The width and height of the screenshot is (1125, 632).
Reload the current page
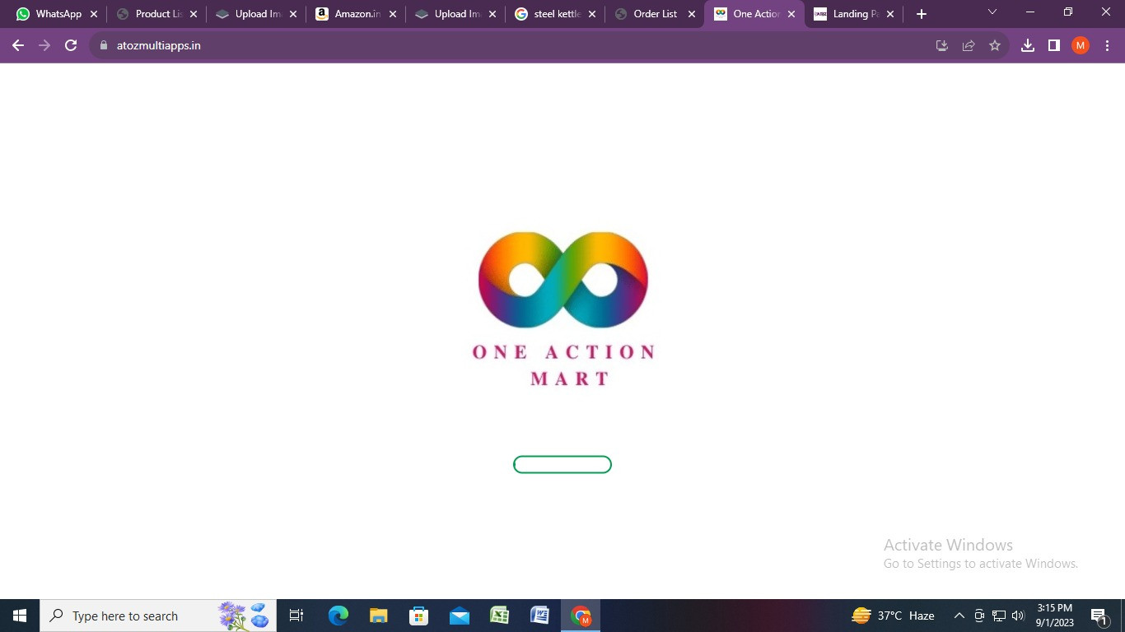click(71, 46)
